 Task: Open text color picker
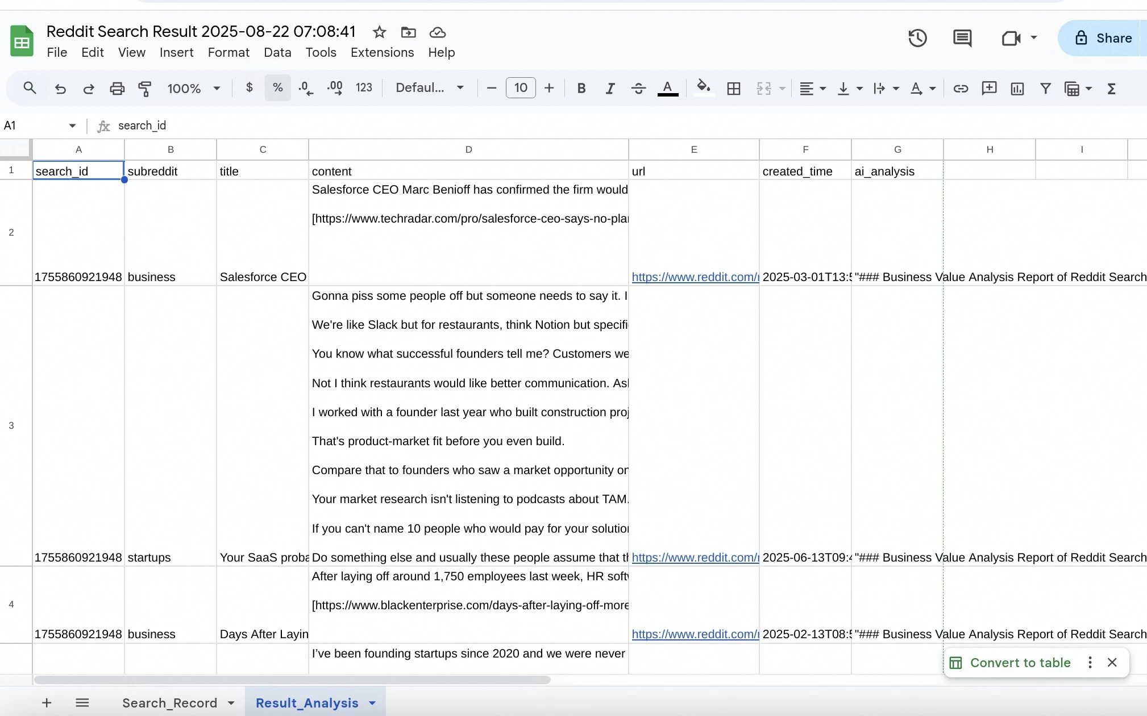[668, 88]
